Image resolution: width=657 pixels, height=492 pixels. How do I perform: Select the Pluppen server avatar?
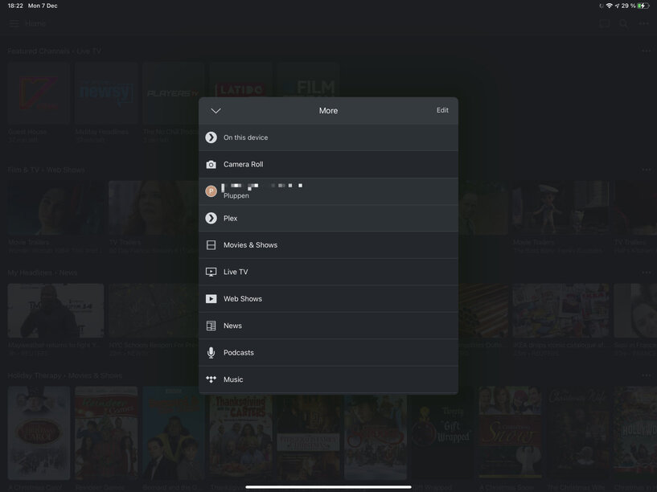pyautogui.click(x=211, y=191)
